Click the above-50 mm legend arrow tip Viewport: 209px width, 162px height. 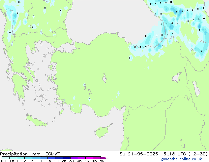[104, 158]
